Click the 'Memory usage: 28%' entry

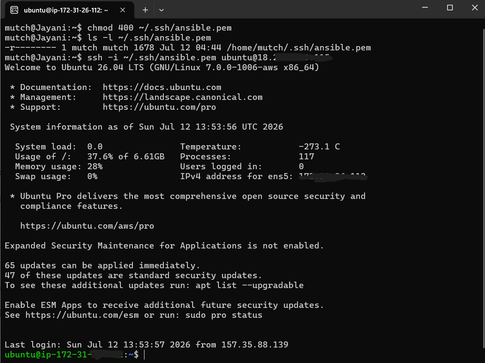pos(59,166)
